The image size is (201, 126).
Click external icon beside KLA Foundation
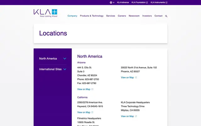(147, 3)
